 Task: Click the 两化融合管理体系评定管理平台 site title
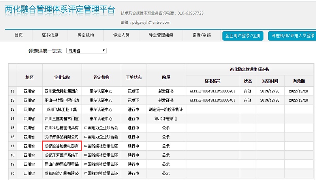pyautogui.click(x=60, y=9)
